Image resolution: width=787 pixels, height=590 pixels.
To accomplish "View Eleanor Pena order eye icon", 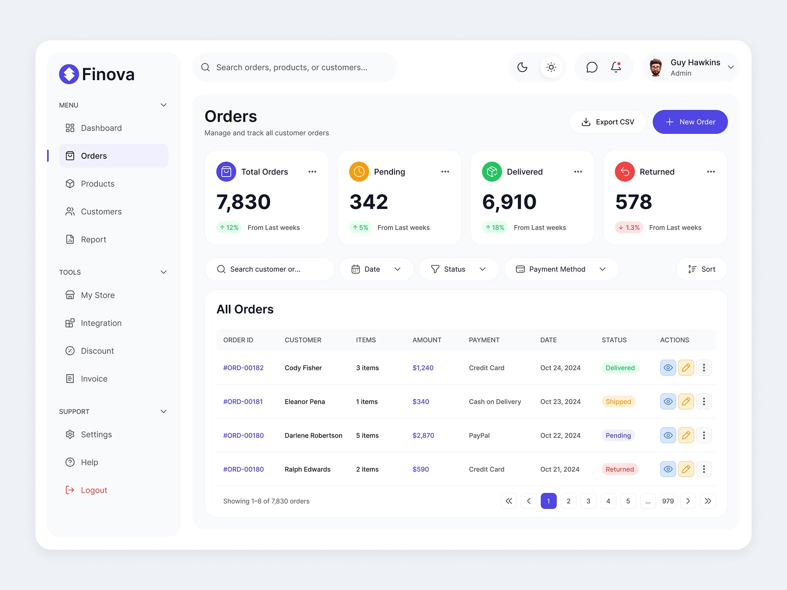I will tap(668, 402).
